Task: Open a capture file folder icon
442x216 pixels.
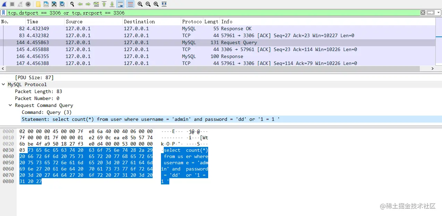Action: (38, 4)
